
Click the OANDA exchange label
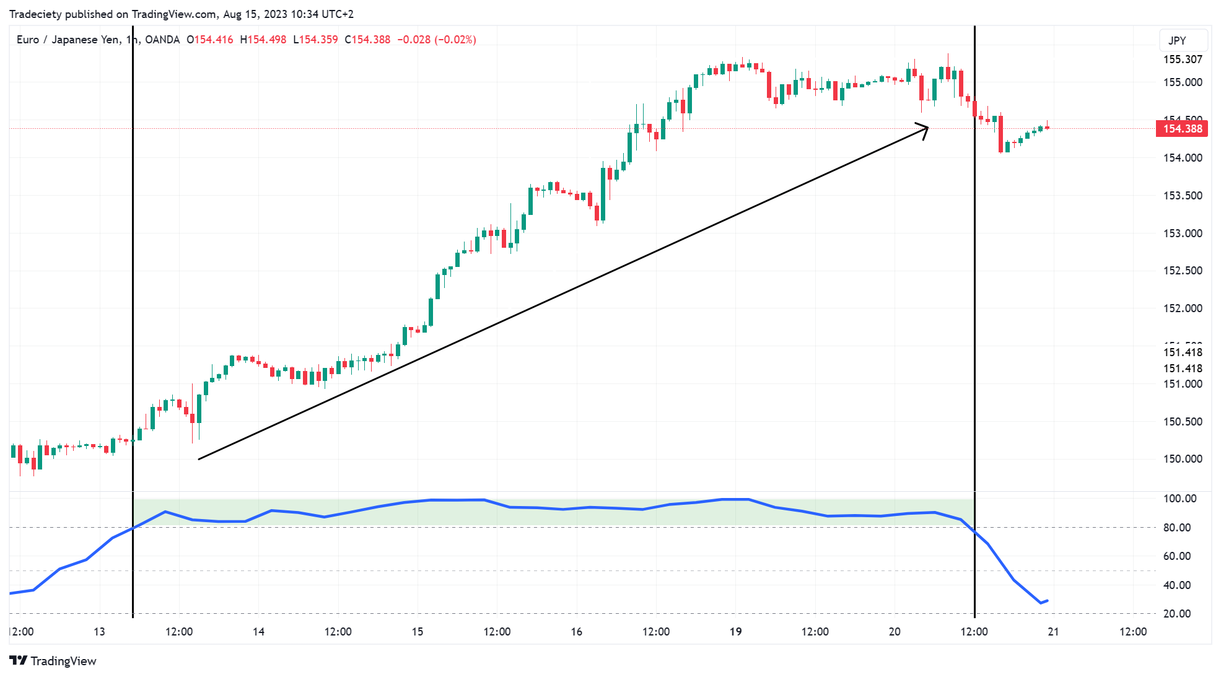[163, 39]
